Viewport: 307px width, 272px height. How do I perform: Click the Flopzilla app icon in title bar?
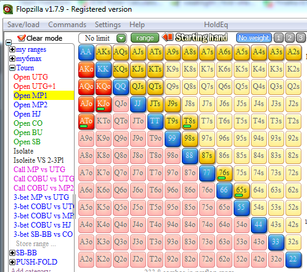coord(8,9)
